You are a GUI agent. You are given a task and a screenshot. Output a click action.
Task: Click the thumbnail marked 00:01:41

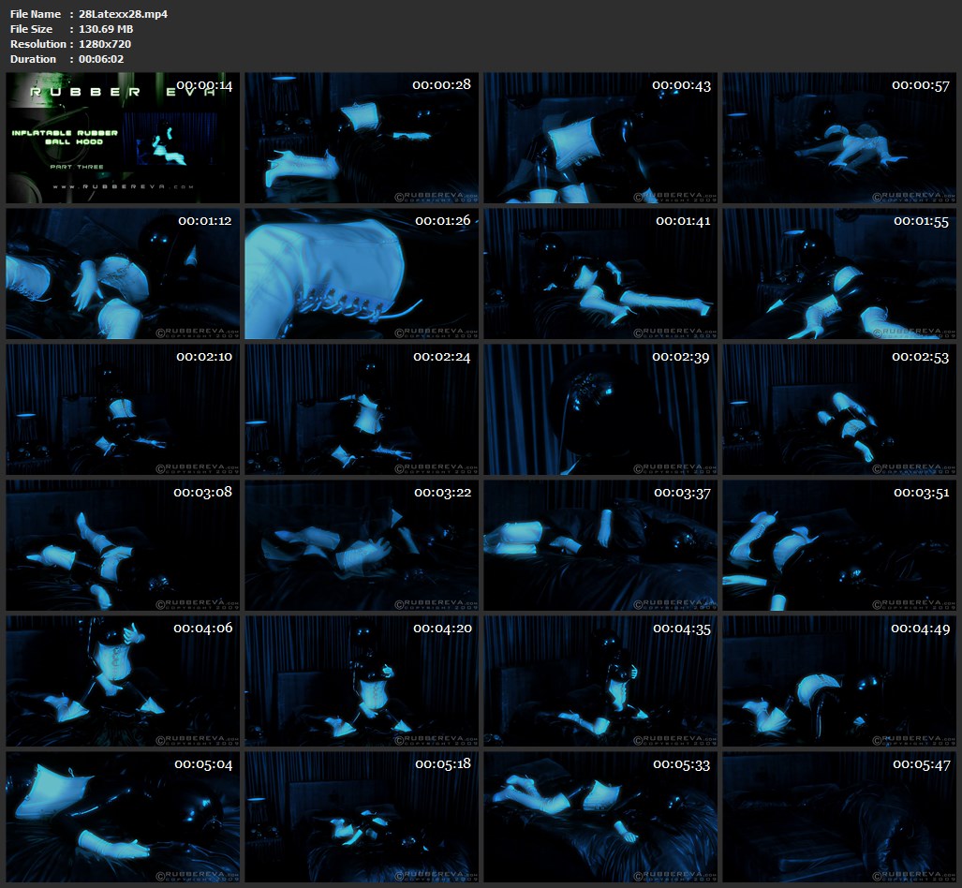600,274
